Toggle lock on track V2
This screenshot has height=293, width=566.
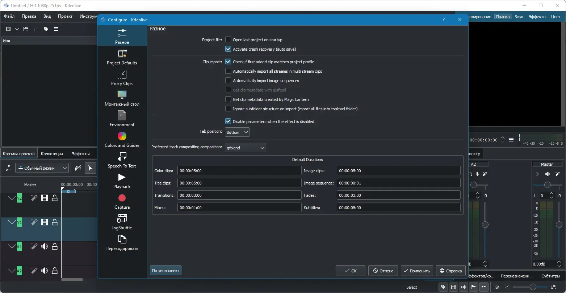click(x=55, y=198)
